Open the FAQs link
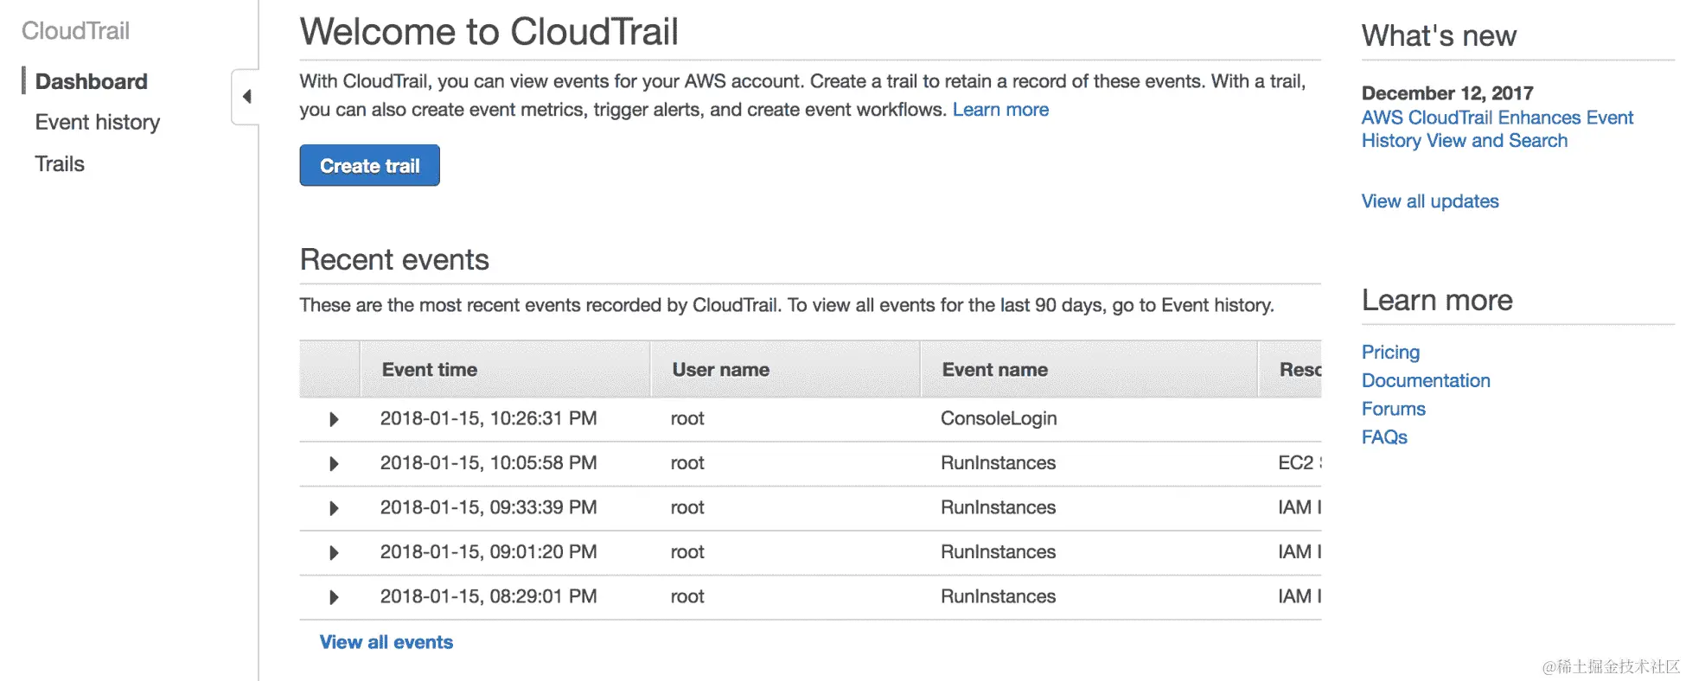 (x=1384, y=437)
